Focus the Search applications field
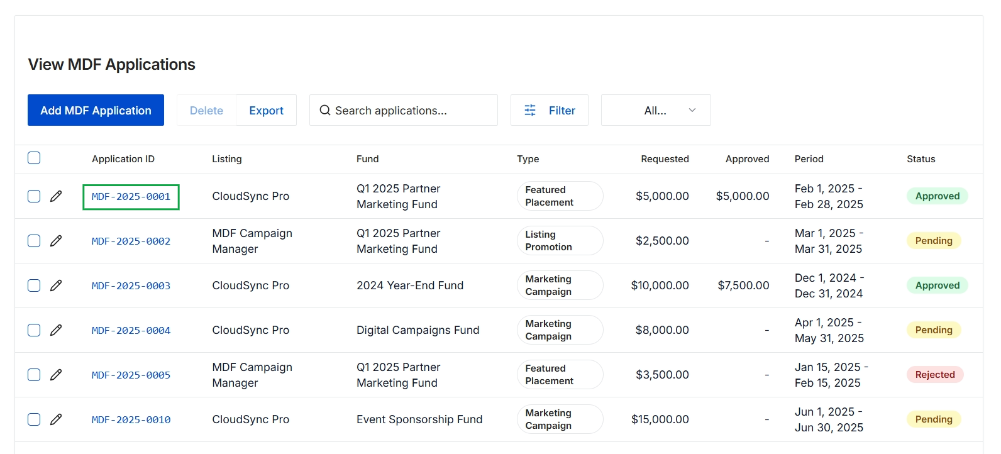 pyautogui.click(x=404, y=110)
